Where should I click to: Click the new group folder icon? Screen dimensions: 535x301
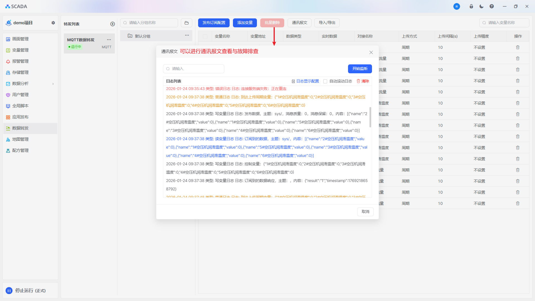[x=186, y=23]
